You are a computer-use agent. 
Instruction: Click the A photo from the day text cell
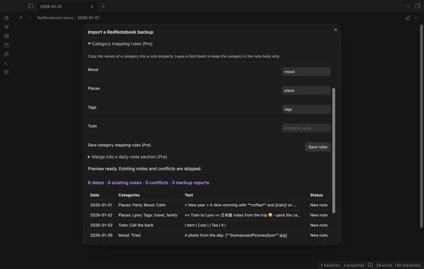tap(236, 235)
